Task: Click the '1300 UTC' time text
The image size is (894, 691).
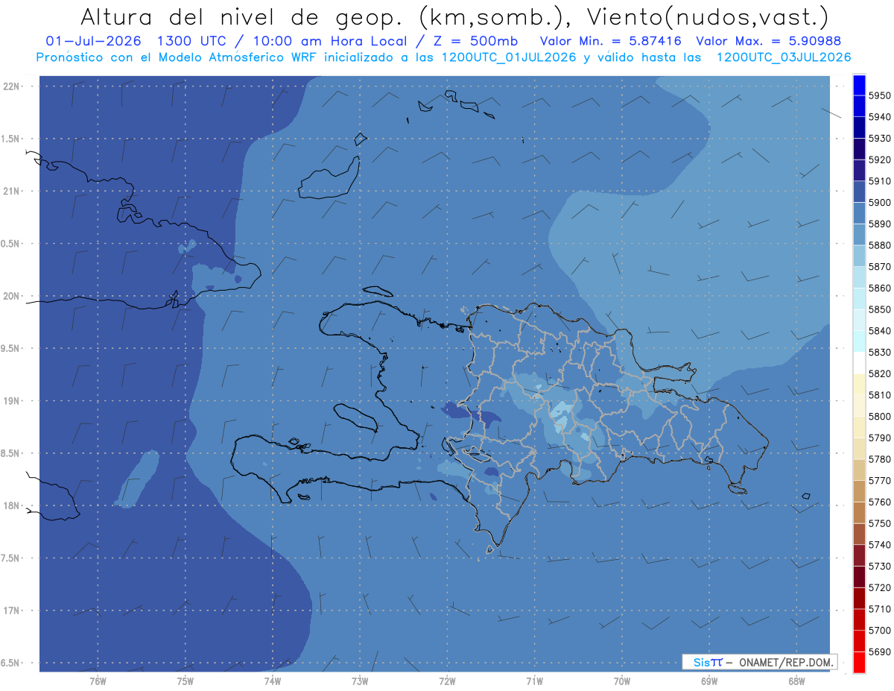Action: click(x=194, y=42)
